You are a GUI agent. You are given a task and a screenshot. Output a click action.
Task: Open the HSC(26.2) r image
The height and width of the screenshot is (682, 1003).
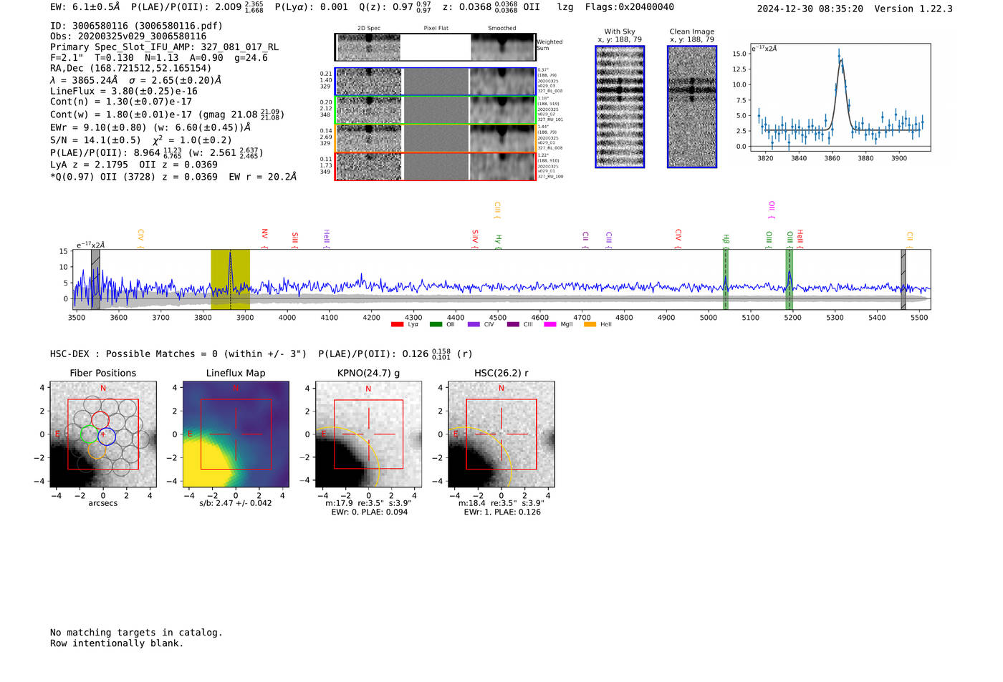pyautogui.click(x=501, y=434)
